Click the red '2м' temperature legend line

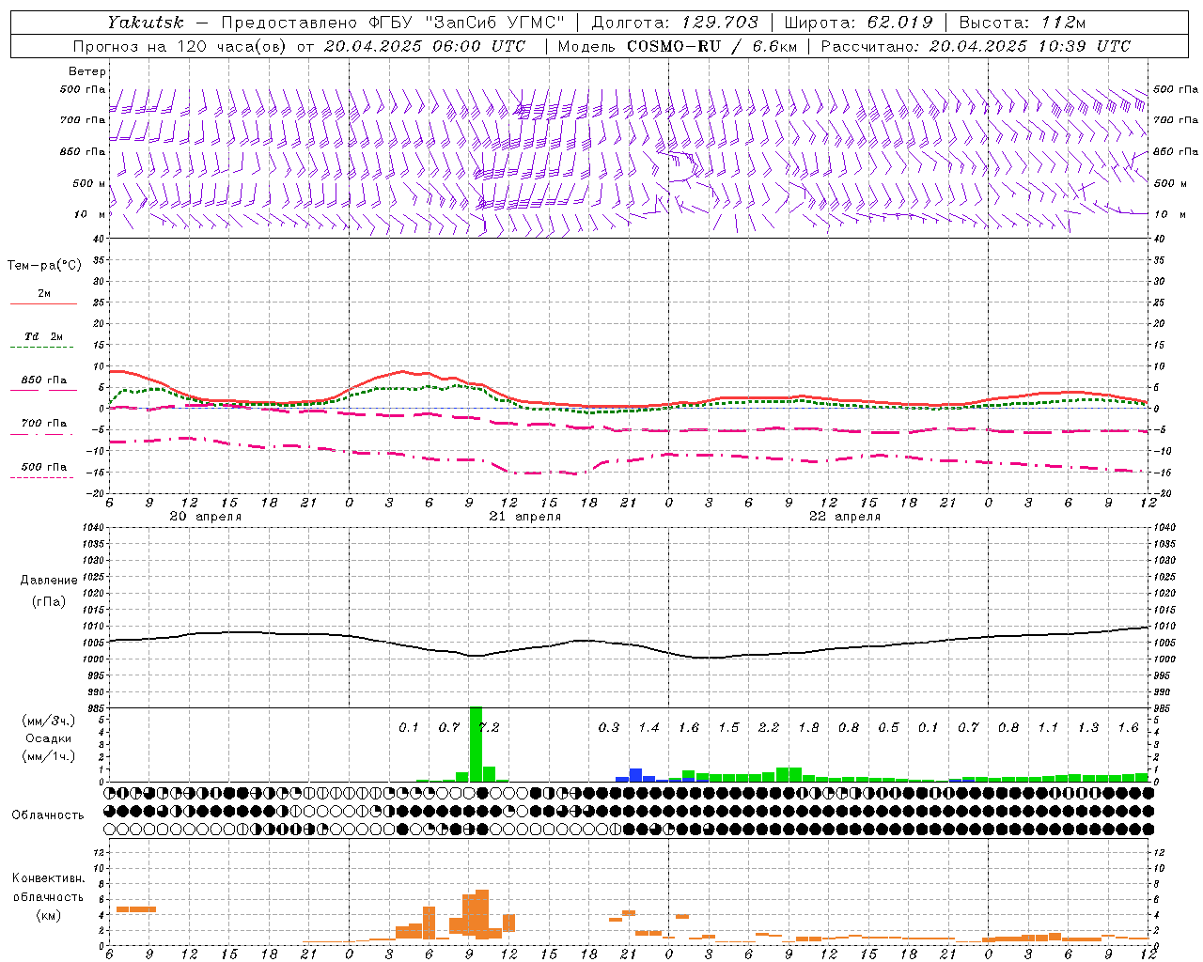click(43, 303)
